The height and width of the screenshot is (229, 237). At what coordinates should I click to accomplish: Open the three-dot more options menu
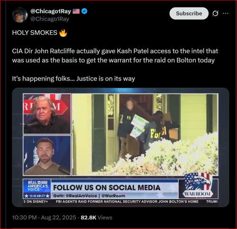226,13
